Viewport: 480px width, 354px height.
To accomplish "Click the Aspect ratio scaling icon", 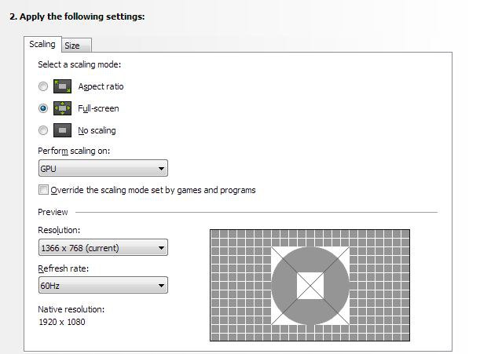I will [62, 86].
